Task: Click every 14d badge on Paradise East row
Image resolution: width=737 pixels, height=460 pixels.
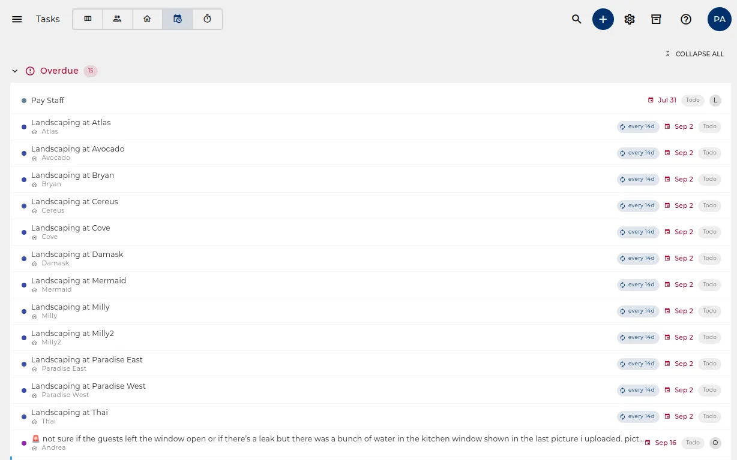Action: pyautogui.click(x=638, y=364)
